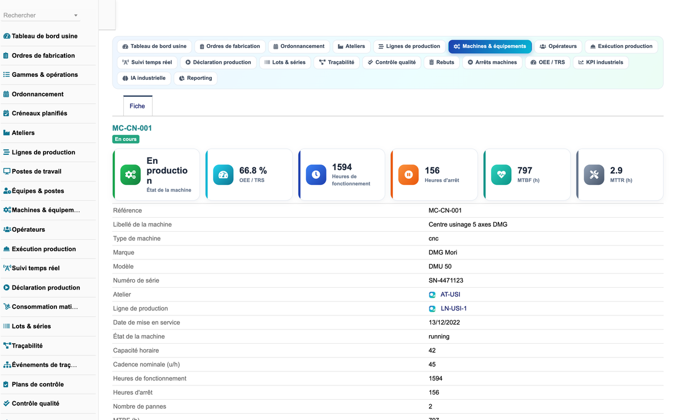Click icon beside LN-USI-1 link
The height and width of the screenshot is (420, 678).
(432, 309)
